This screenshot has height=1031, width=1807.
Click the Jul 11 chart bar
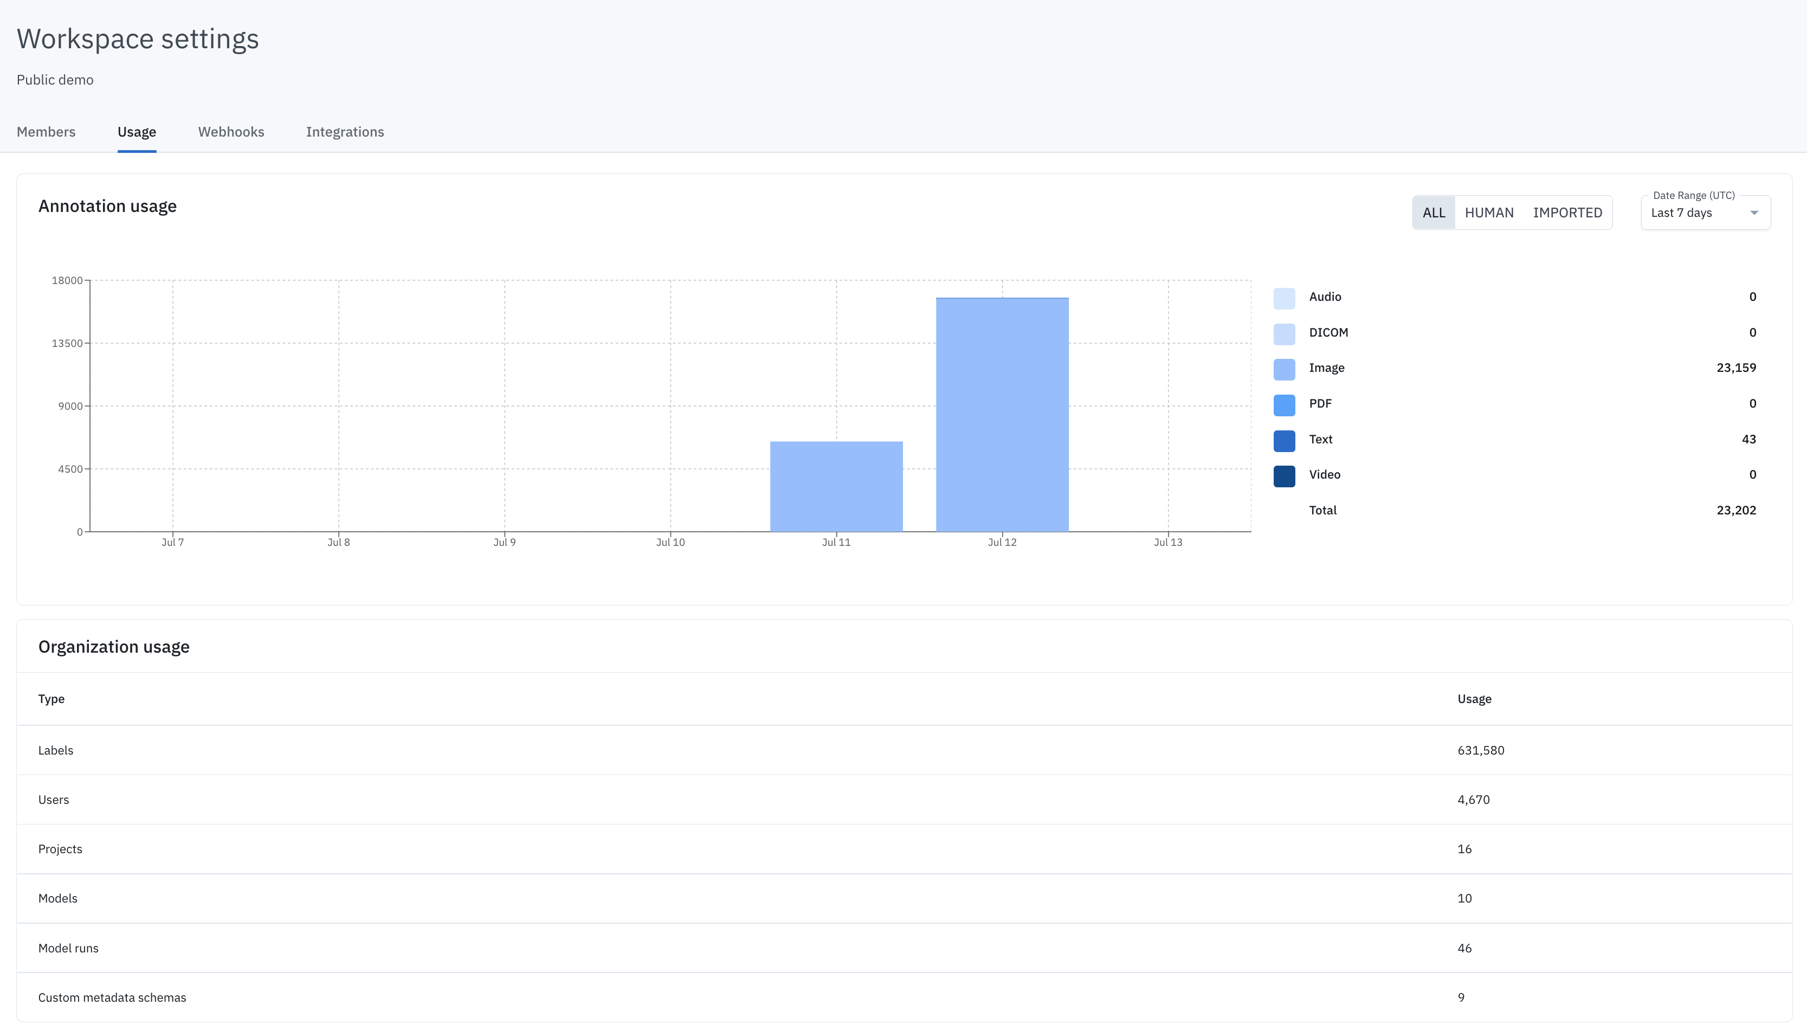[836, 486]
